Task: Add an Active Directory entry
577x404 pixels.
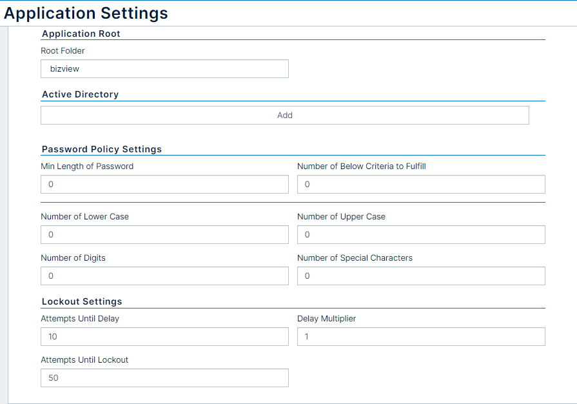Action: click(285, 116)
